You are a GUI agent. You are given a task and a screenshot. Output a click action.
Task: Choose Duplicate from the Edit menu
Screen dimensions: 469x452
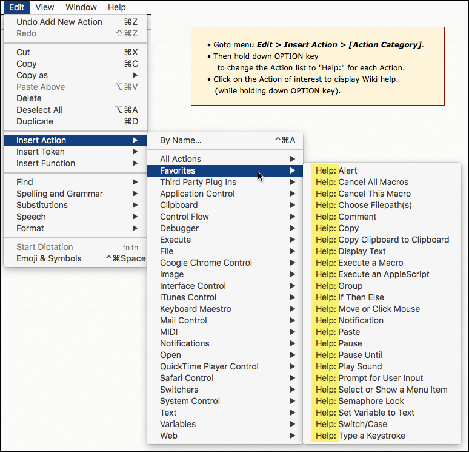click(x=35, y=121)
